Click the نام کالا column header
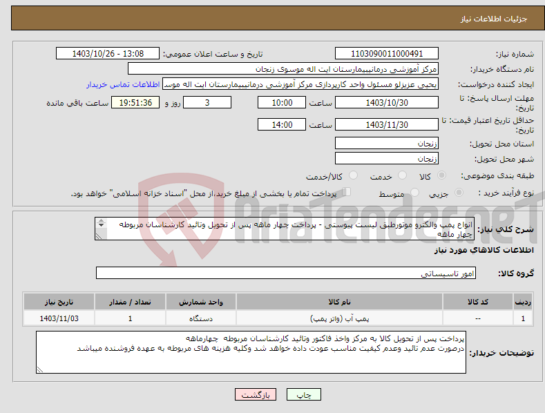Image resolution: width=545 pixels, height=413 pixels. 340,302
